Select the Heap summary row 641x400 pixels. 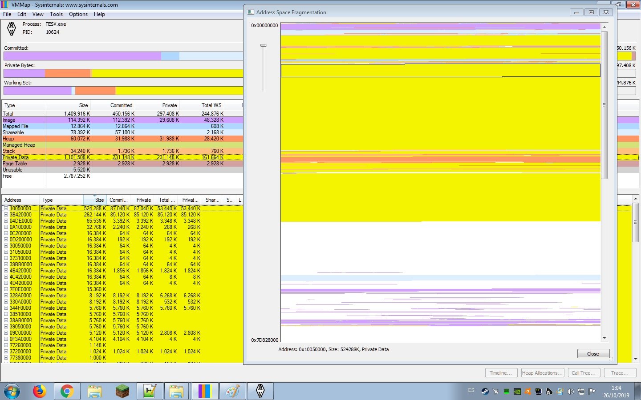point(122,139)
